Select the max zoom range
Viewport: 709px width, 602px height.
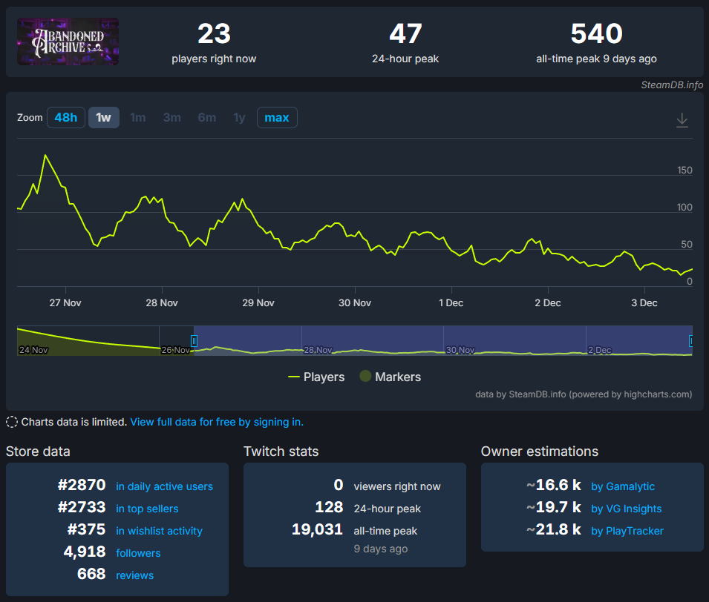click(x=277, y=117)
